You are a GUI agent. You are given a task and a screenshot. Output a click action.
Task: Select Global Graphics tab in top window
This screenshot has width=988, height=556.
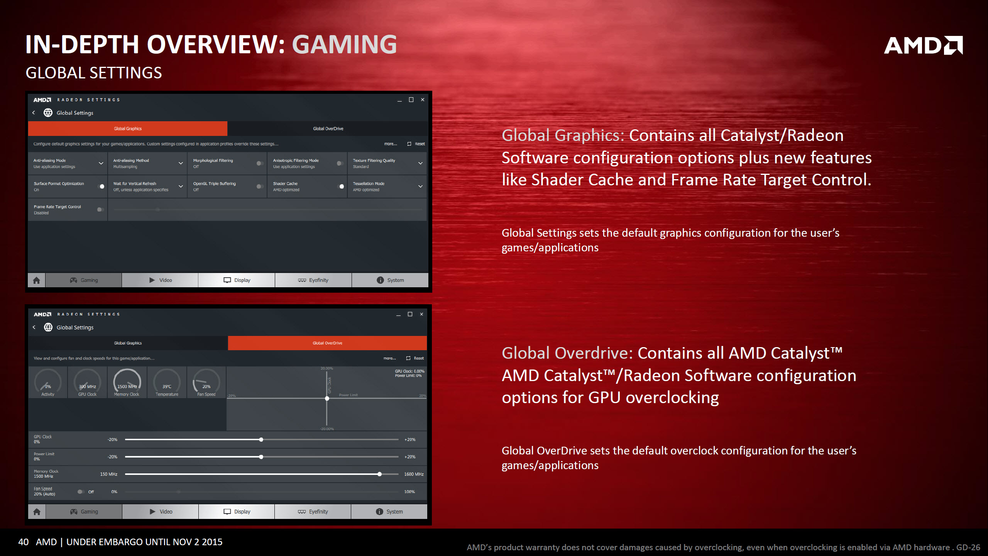pyautogui.click(x=128, y=129)
